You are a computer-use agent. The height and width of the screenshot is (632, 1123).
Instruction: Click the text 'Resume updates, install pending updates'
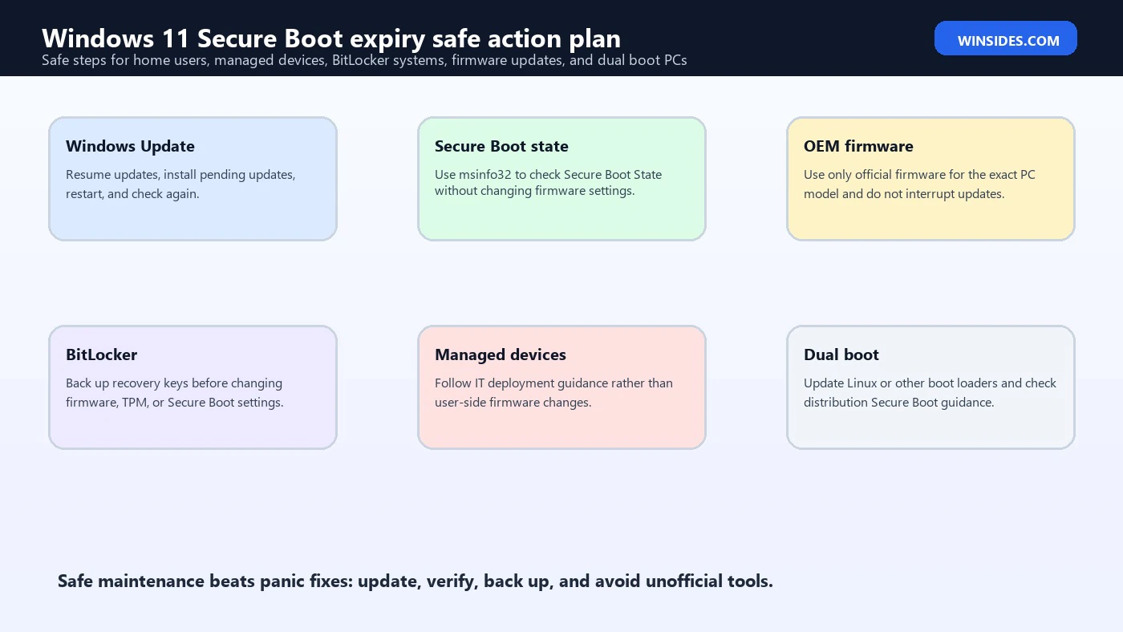click(x=180, y=175)
